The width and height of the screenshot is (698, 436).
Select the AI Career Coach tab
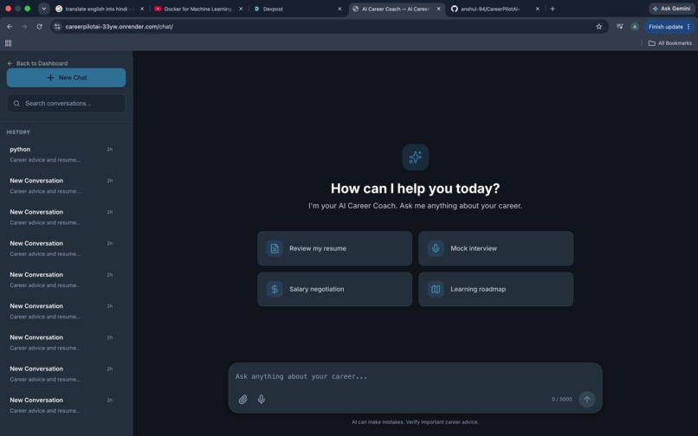pyautogui.click(x=395, y=9)
